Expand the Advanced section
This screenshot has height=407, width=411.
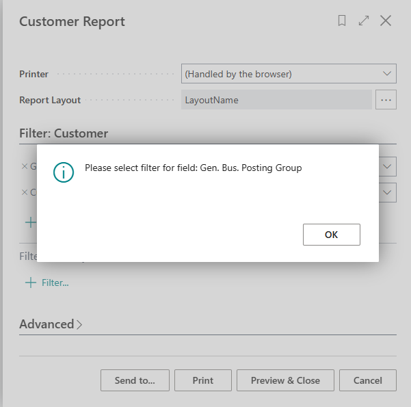51,324
